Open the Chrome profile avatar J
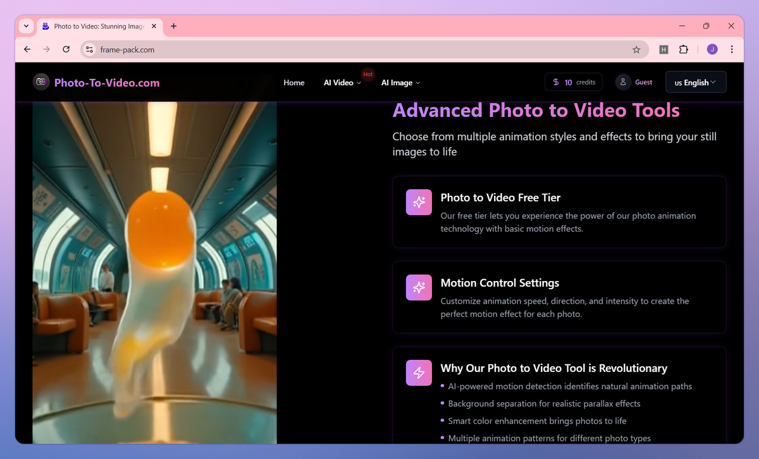This screenshot has width=759, height=459. (x=712, y=49)
